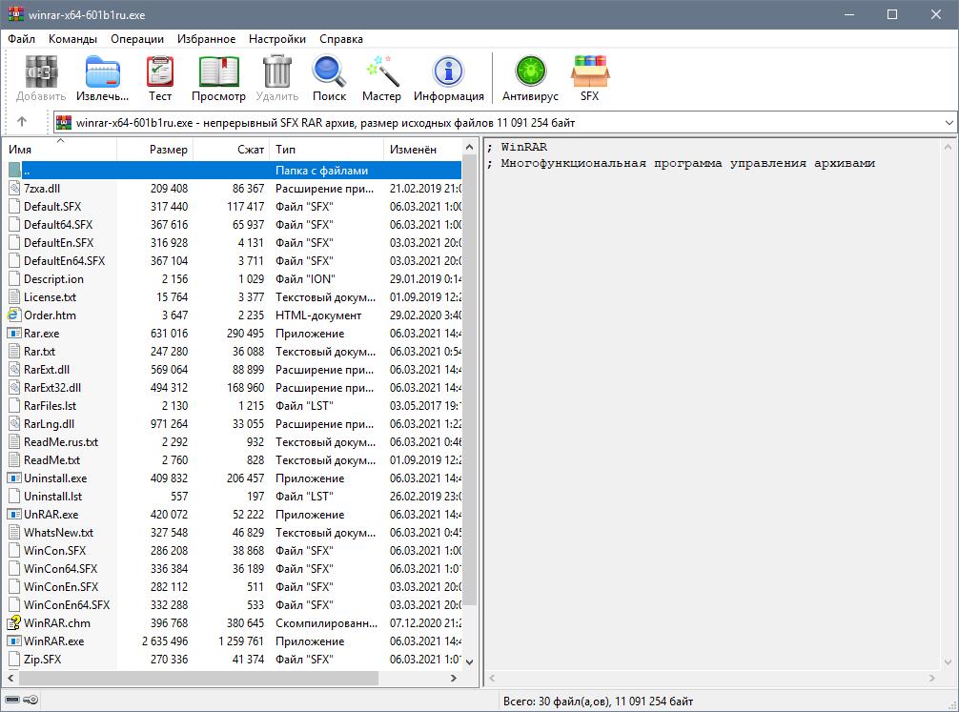Go up one folder level arrow

pyautogui.click(x=22, y=122)
